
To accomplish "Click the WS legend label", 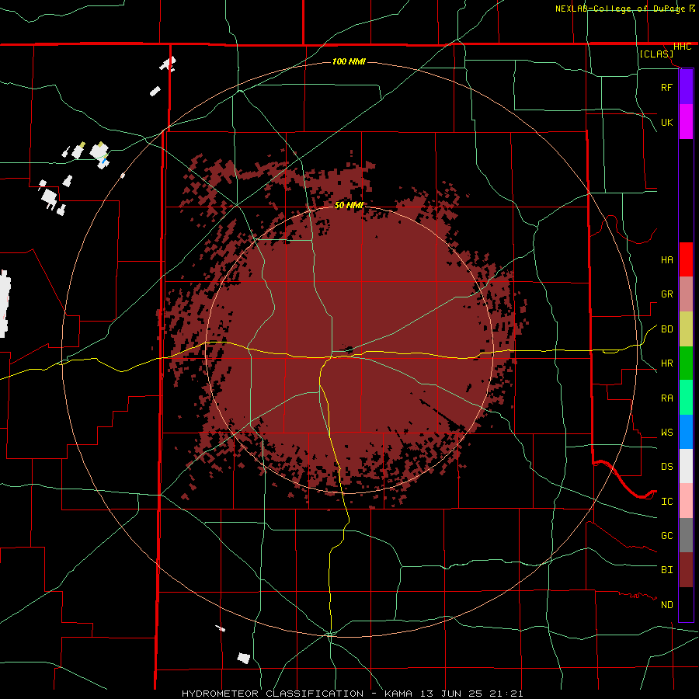I will click(666, 433).
